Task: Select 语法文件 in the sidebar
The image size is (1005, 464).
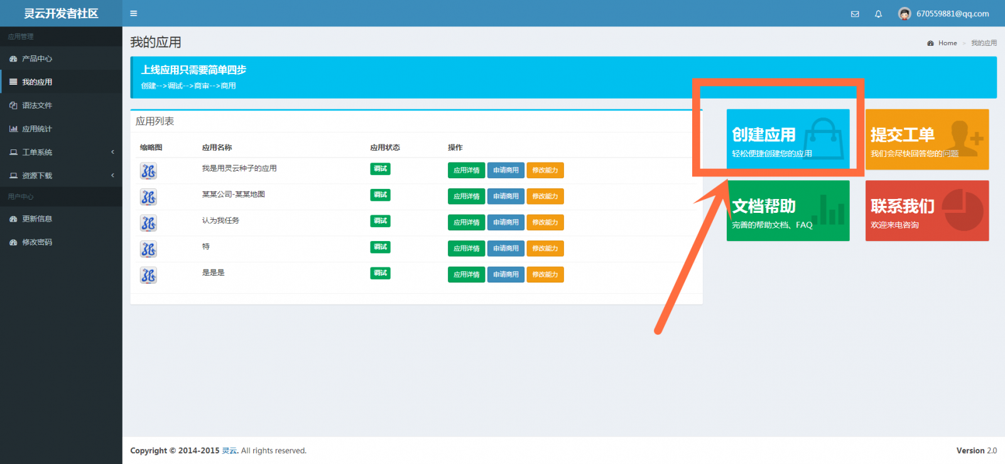Action: point(37,105)
